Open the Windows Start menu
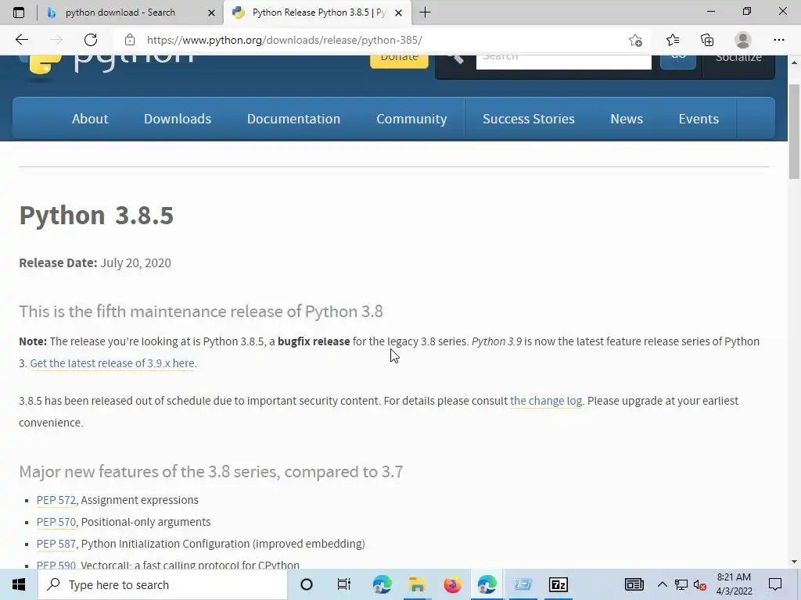This screenshot has width=801, height=600. pos(19,584)
